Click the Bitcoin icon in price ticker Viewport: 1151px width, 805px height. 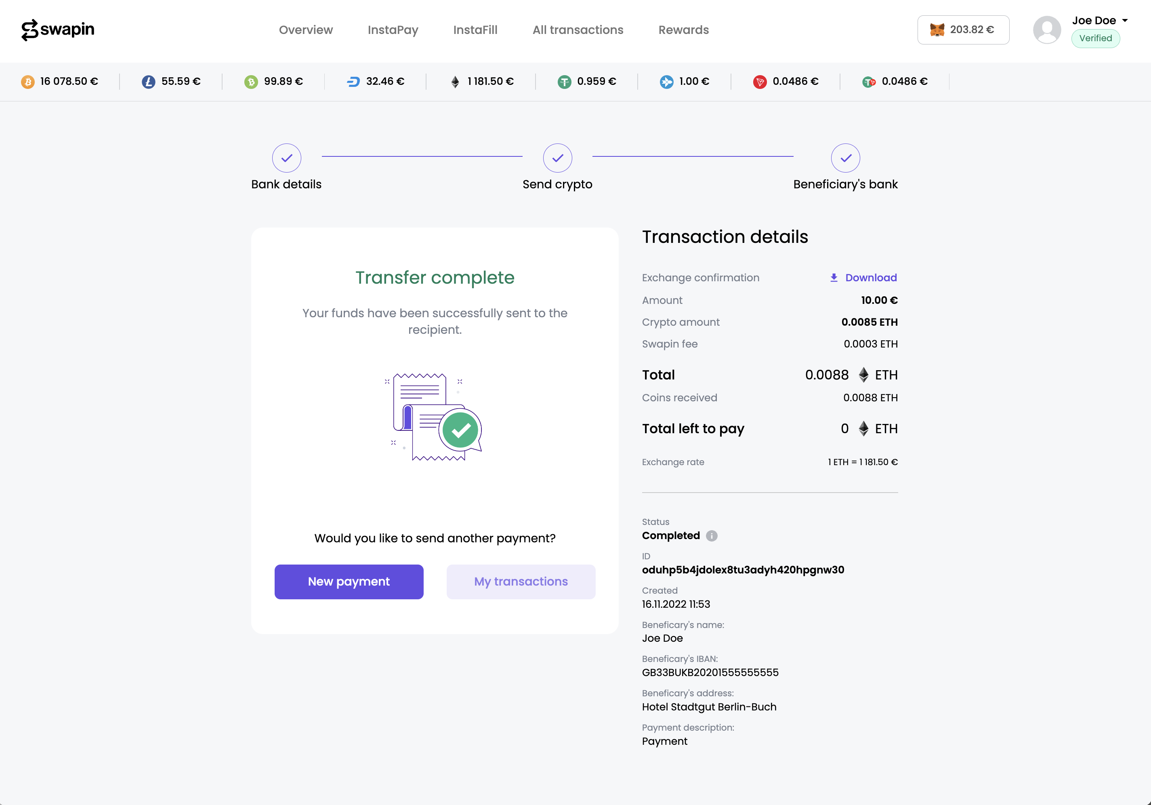tap(27, 82)
